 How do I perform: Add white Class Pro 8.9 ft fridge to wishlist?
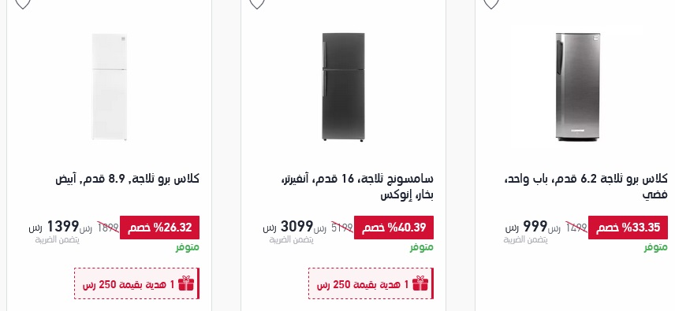[x=23, y=3]
